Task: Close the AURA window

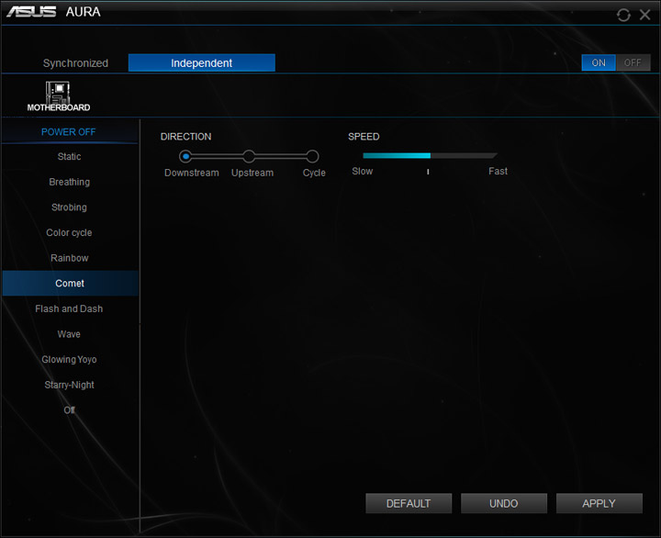Action: [644, 15]
